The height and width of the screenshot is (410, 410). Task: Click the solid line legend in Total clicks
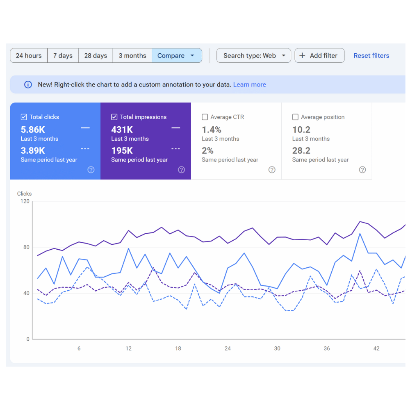tap(85, 128)
